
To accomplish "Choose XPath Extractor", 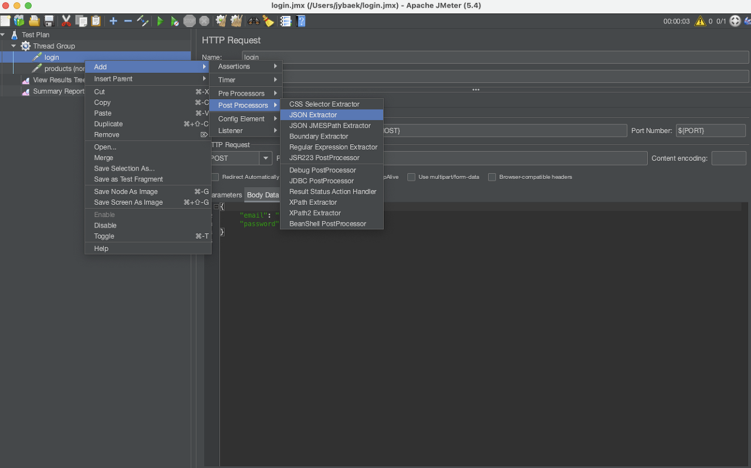I will [x=331, y=202].
